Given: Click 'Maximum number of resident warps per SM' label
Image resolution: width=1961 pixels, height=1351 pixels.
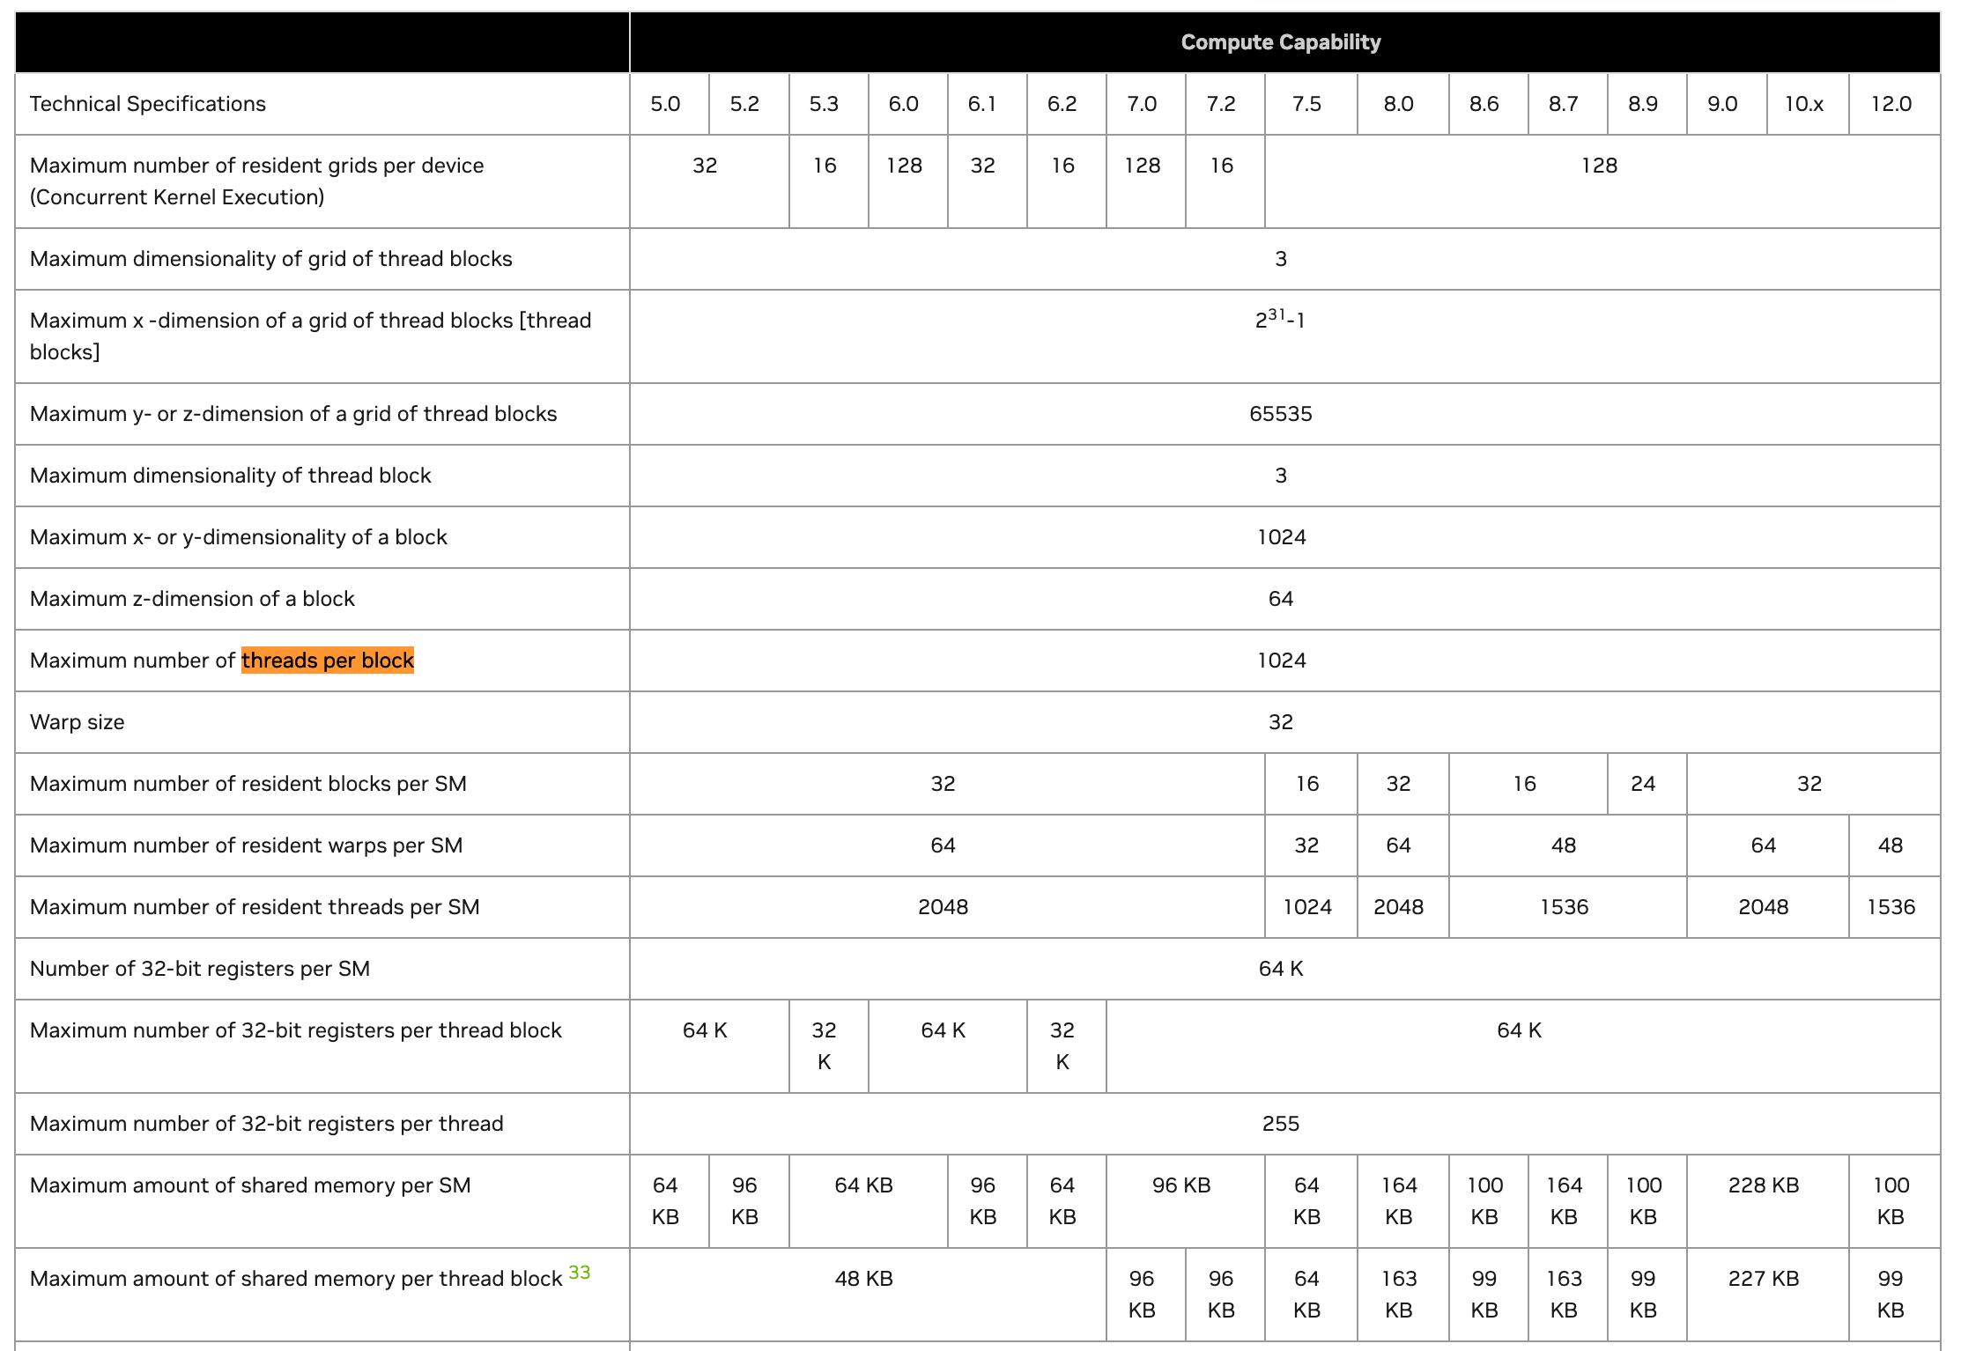Looking at the screenshot, I should (247, 845).
